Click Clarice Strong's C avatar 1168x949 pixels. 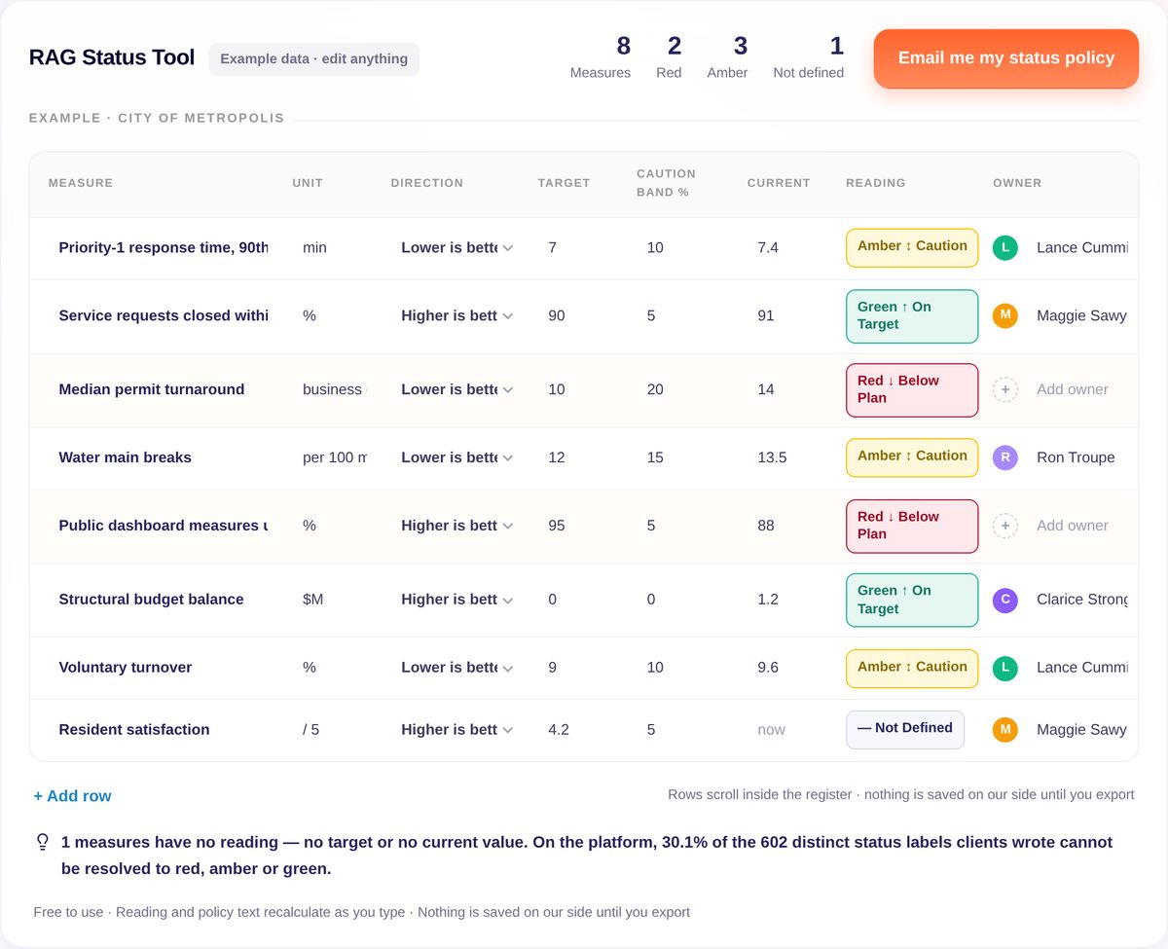pos(1005,600)
